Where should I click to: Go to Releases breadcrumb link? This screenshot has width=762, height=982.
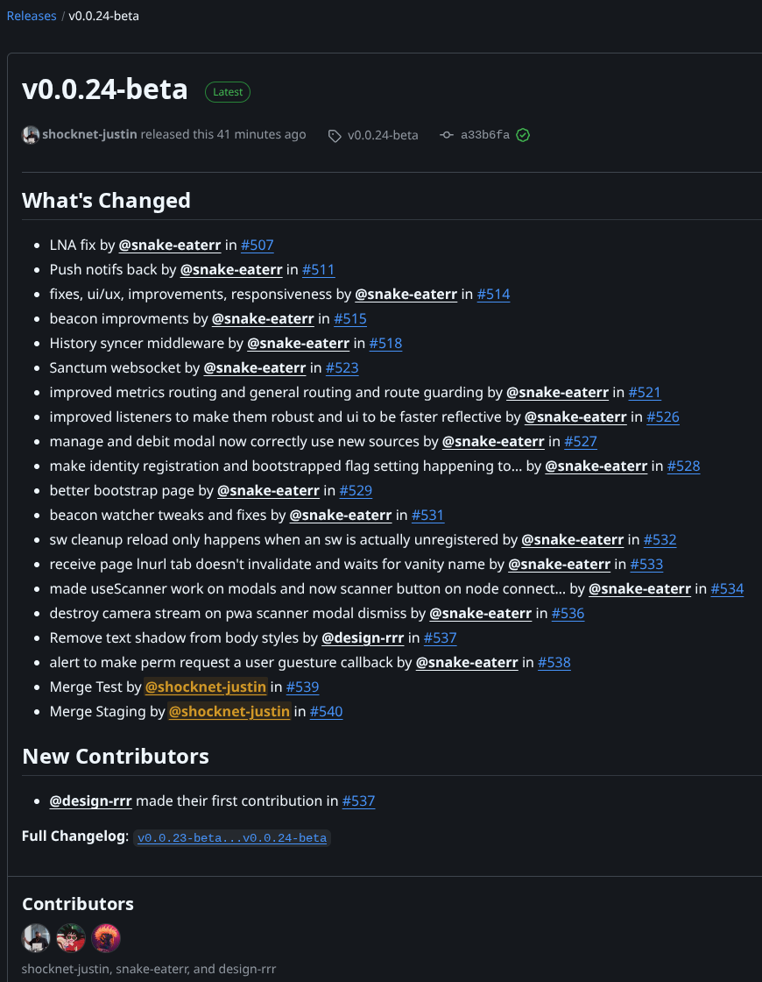click(32, 16)
